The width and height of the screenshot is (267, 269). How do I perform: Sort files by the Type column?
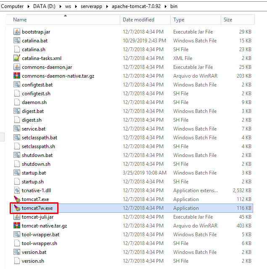pyautogui.click(x=196, y=20)
